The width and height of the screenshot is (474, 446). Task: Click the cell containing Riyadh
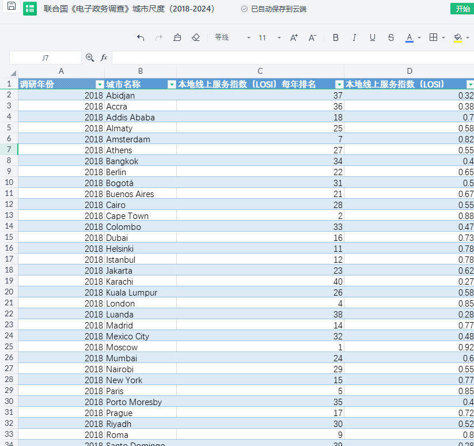point(141,424)
